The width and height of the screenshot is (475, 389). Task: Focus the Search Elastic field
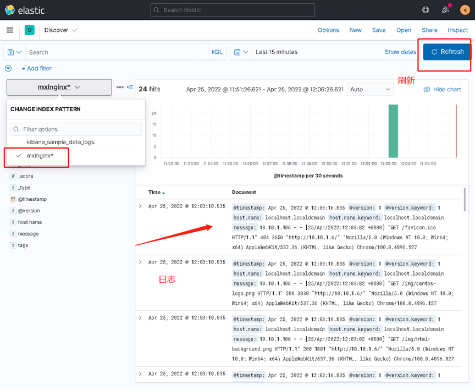233,10
